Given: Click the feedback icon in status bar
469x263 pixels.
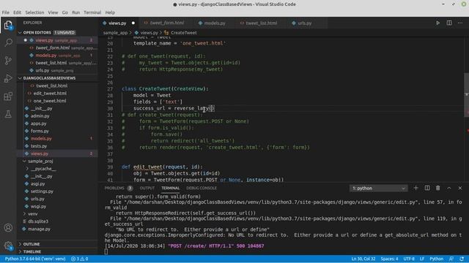Looking at the screenshot, I should [451, 259].
